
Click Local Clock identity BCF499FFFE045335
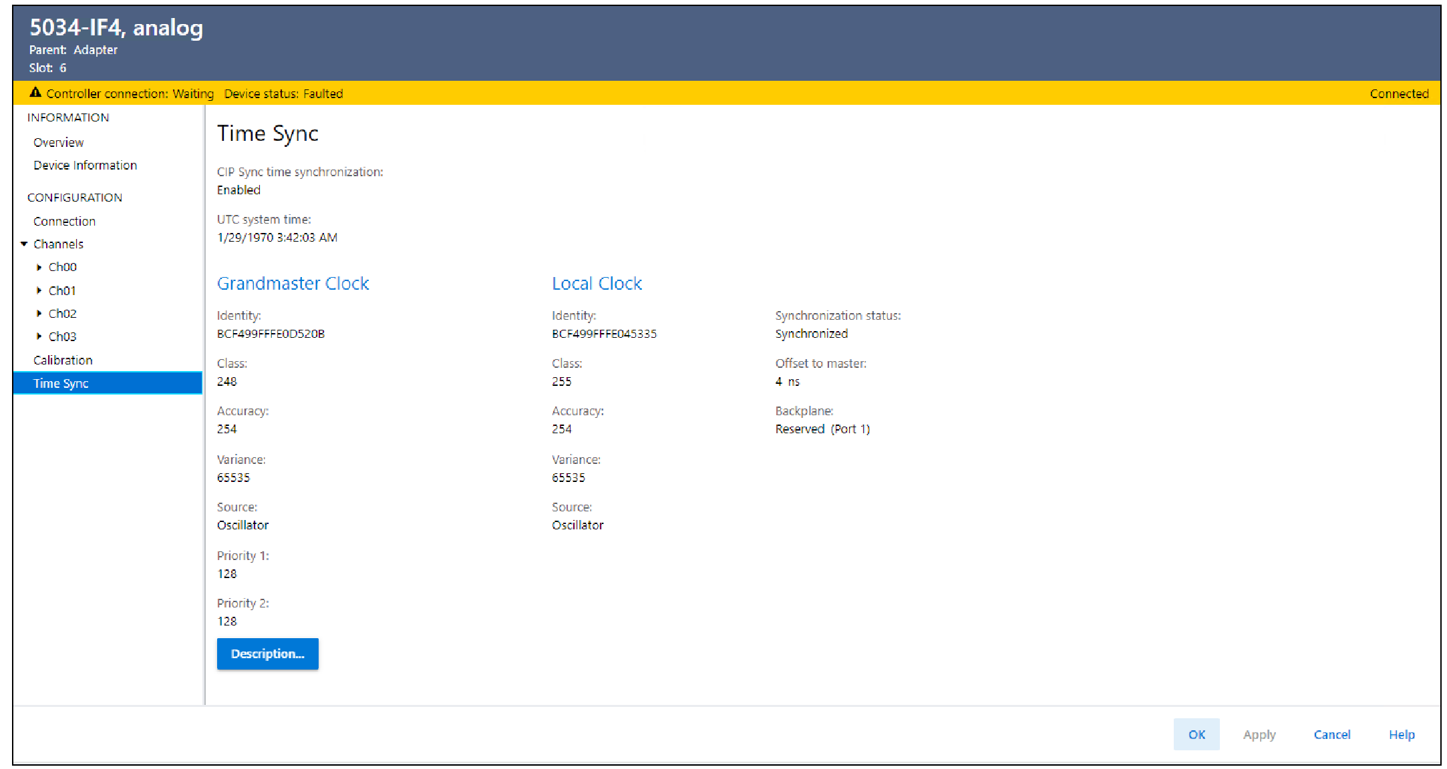pos(604,333)
